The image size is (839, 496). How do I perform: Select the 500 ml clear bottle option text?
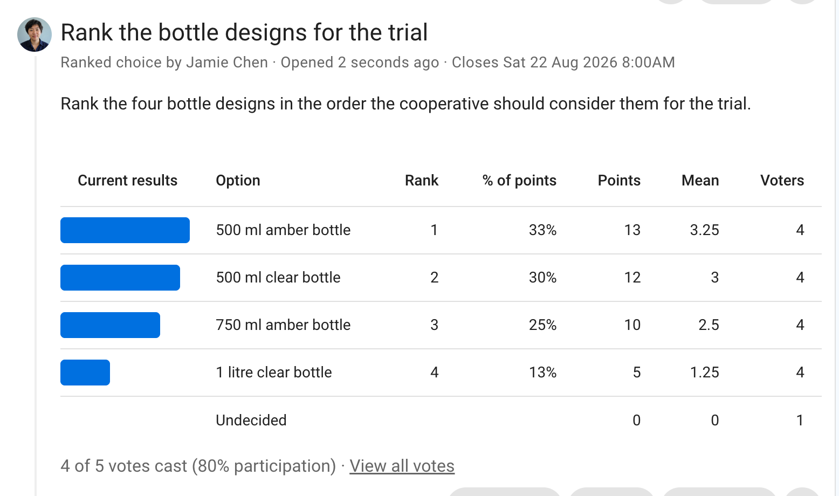278,278
